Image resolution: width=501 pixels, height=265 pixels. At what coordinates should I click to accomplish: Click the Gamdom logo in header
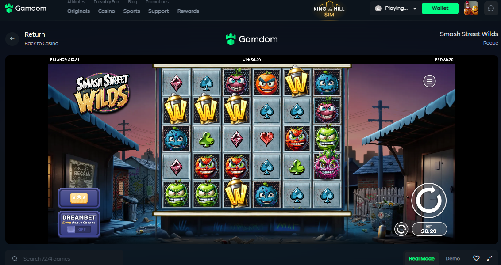point(26,8)
